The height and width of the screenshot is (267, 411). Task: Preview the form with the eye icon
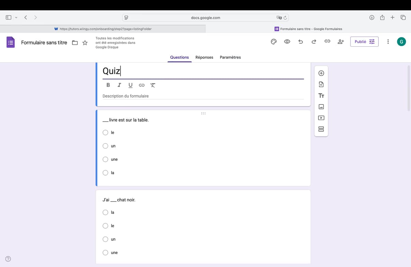287,41
